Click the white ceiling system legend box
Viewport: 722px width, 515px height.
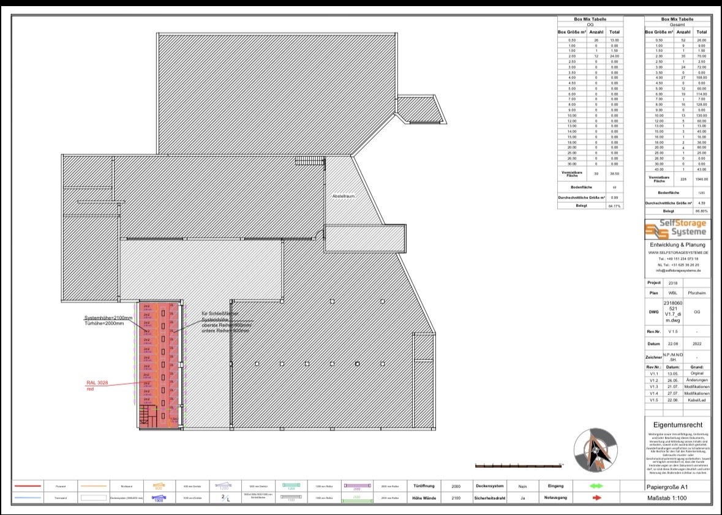[x=94, y=498]
